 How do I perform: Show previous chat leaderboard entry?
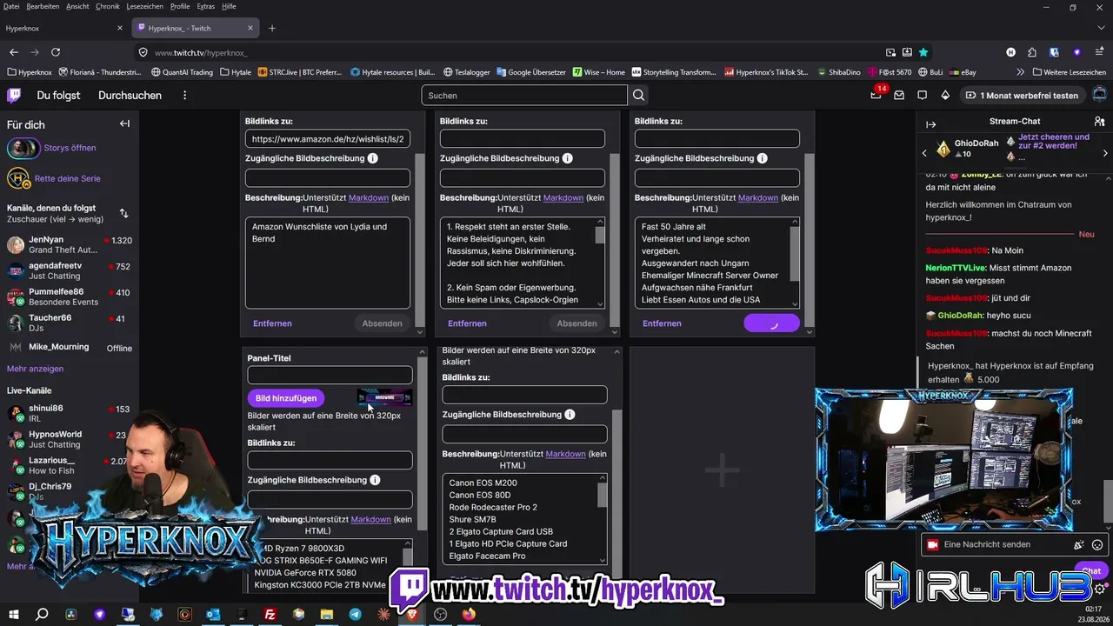point(924,153)
